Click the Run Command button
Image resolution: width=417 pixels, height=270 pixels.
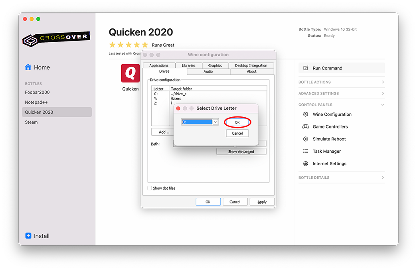pos(342,68)
